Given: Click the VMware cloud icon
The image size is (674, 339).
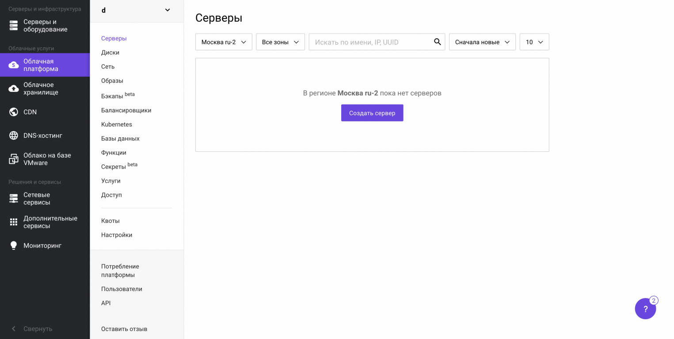Looking at the screenshot, I should 14,159.
